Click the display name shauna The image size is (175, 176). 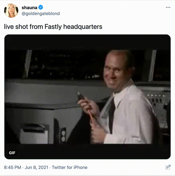point(29,8)
